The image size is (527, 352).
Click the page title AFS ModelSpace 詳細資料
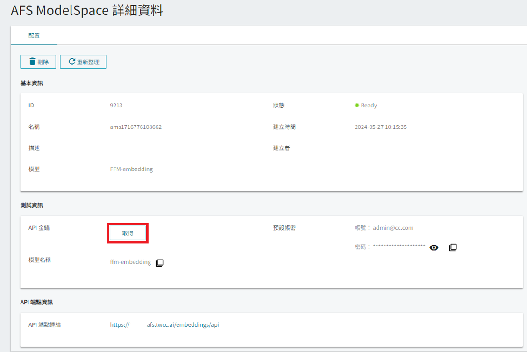pos(87,10)
